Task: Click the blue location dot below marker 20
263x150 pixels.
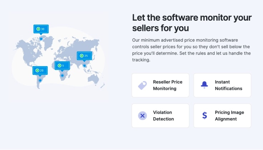Action: 40,80
